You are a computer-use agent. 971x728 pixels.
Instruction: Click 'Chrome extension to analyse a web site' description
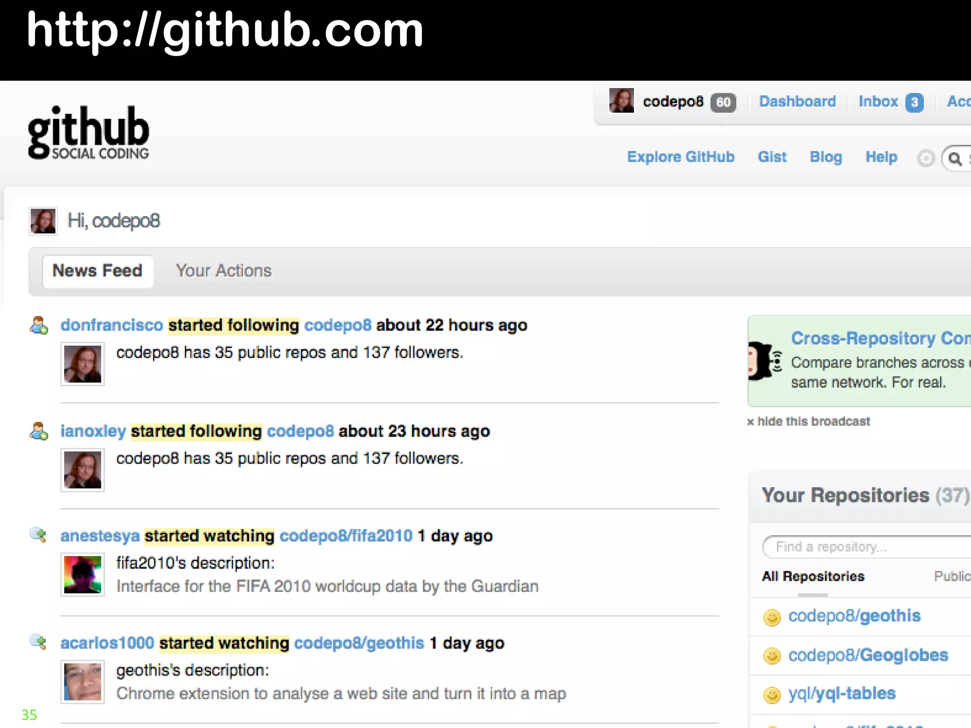341,694
